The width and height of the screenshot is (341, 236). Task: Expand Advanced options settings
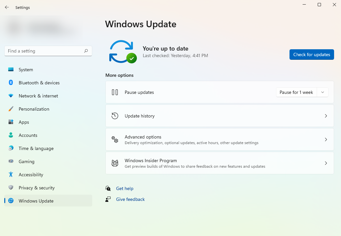pos(219,139)
